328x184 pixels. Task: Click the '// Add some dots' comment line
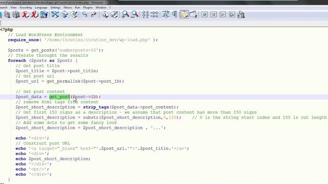tap(66, 123)
